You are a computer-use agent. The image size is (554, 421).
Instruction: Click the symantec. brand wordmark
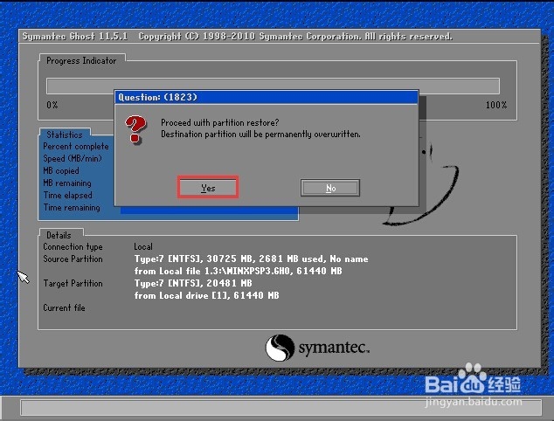[x=334, y=347]
